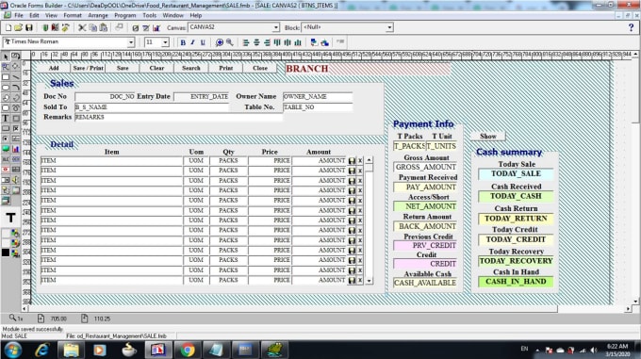The width and height of the screenshot is (641, 359).
Task: Open the Layout Wizard icon
Action: [146, 27]
